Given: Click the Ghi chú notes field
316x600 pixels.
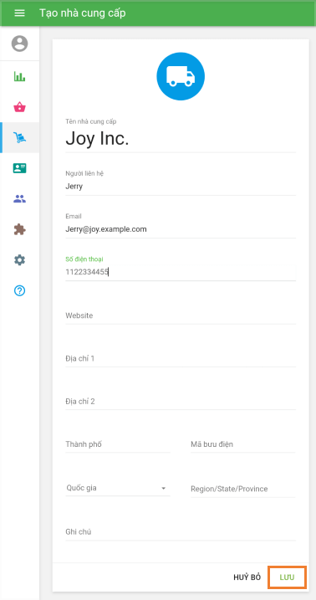Looking at the screenshot, I should (181, 532).
